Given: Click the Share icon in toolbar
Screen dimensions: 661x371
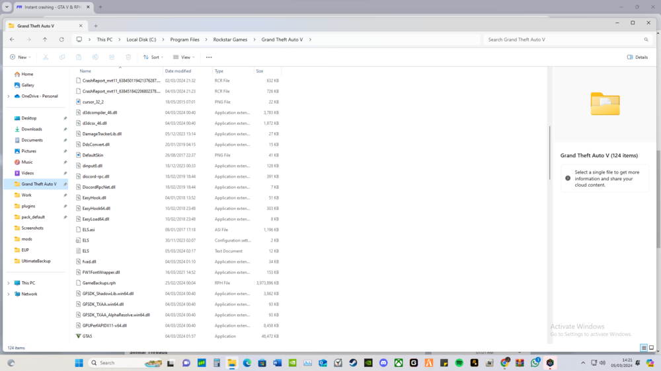Looking at the screenshot, I should [112, 57].
